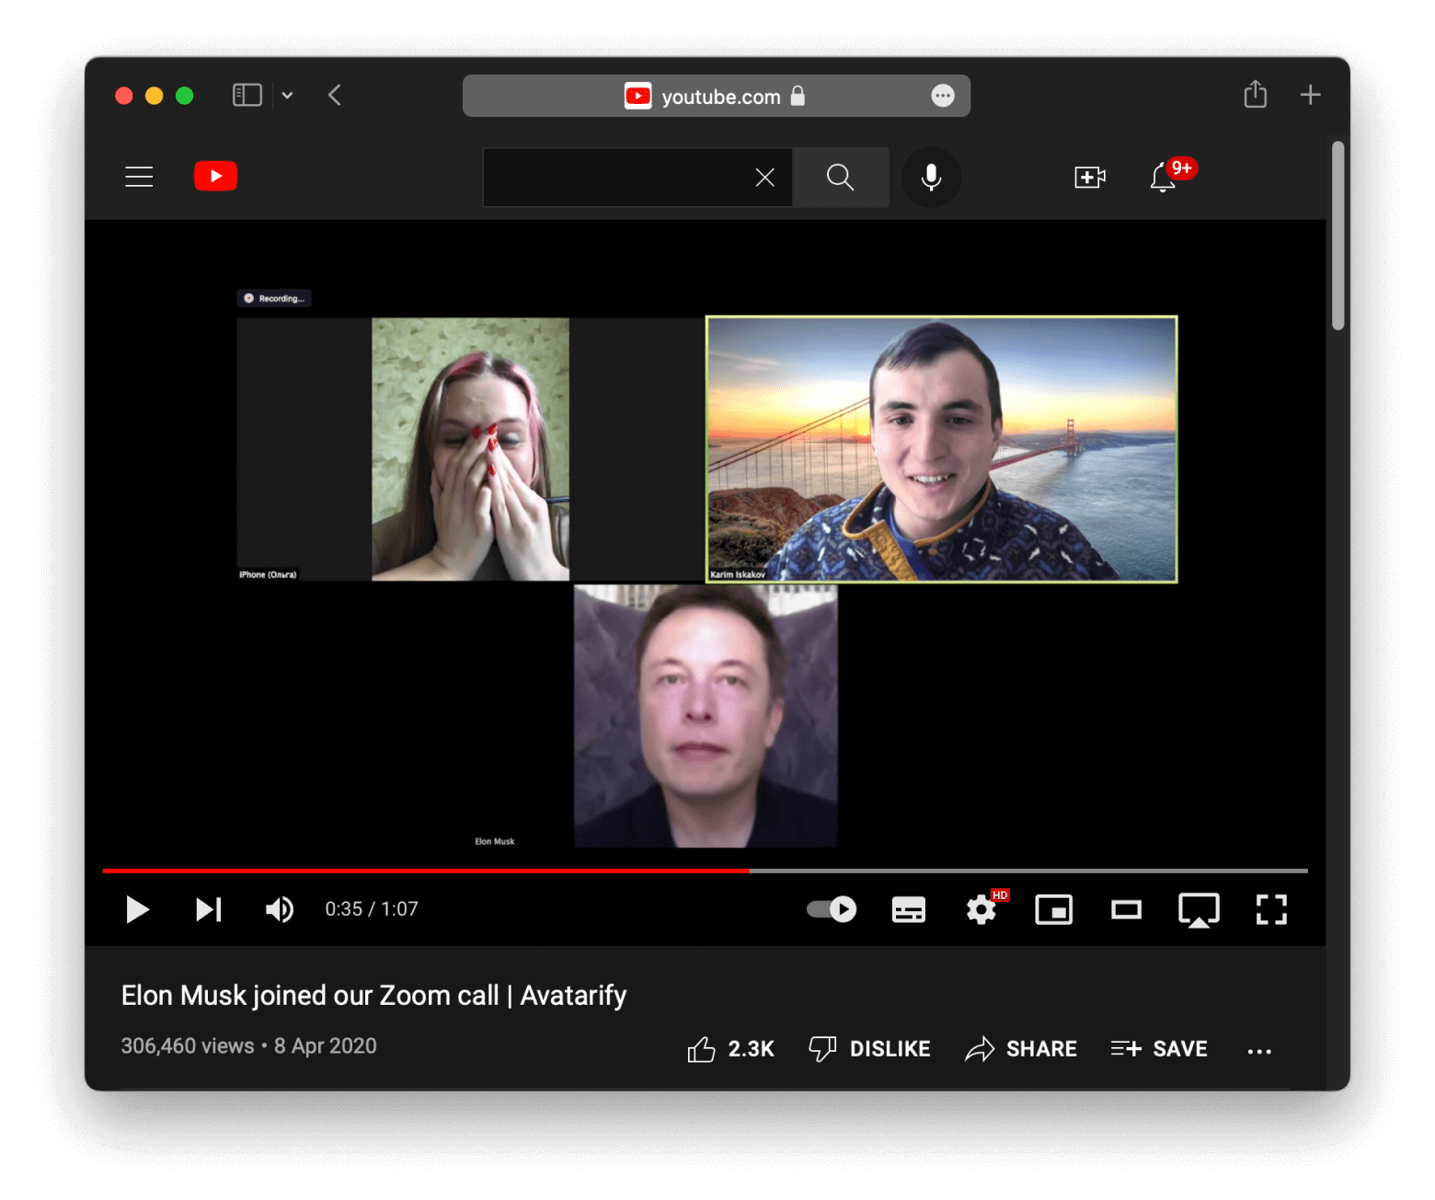Click the Recording indicator in the video
Screen dimensions: 1435x1200
[274, 298]
